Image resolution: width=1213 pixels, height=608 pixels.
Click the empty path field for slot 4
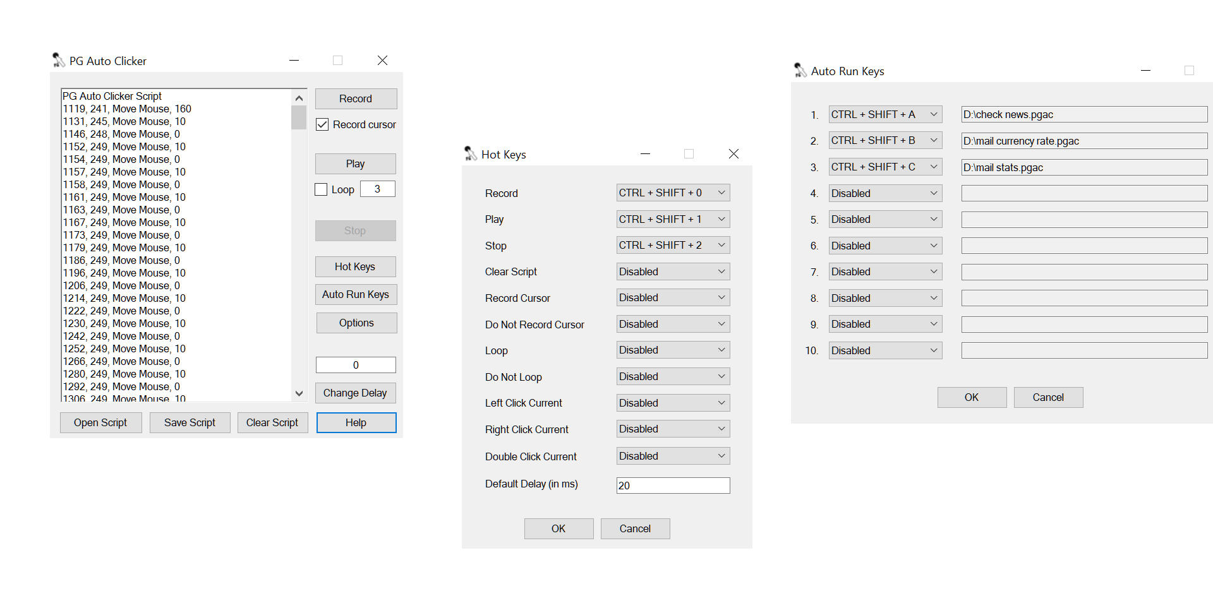(x=1085, y=193)
